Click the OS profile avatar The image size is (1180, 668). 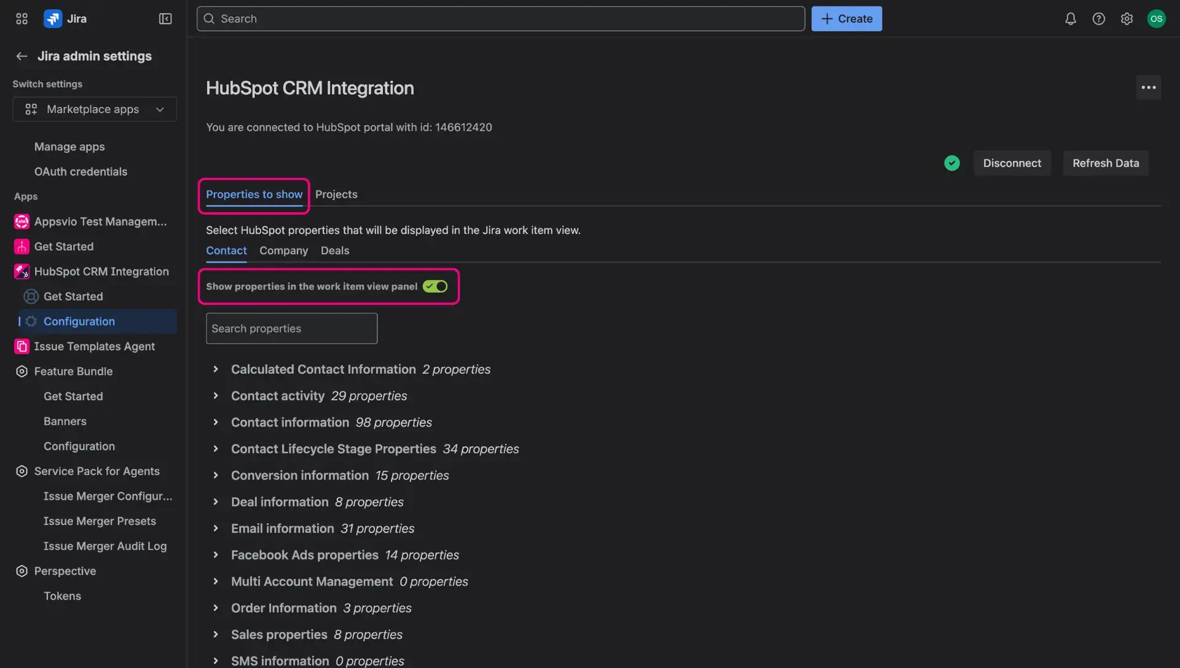point(1157,18)
